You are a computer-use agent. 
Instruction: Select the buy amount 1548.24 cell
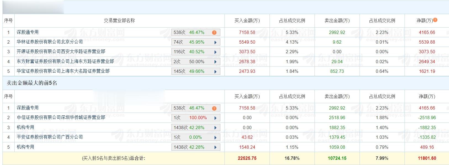click(x=247, y=147)
